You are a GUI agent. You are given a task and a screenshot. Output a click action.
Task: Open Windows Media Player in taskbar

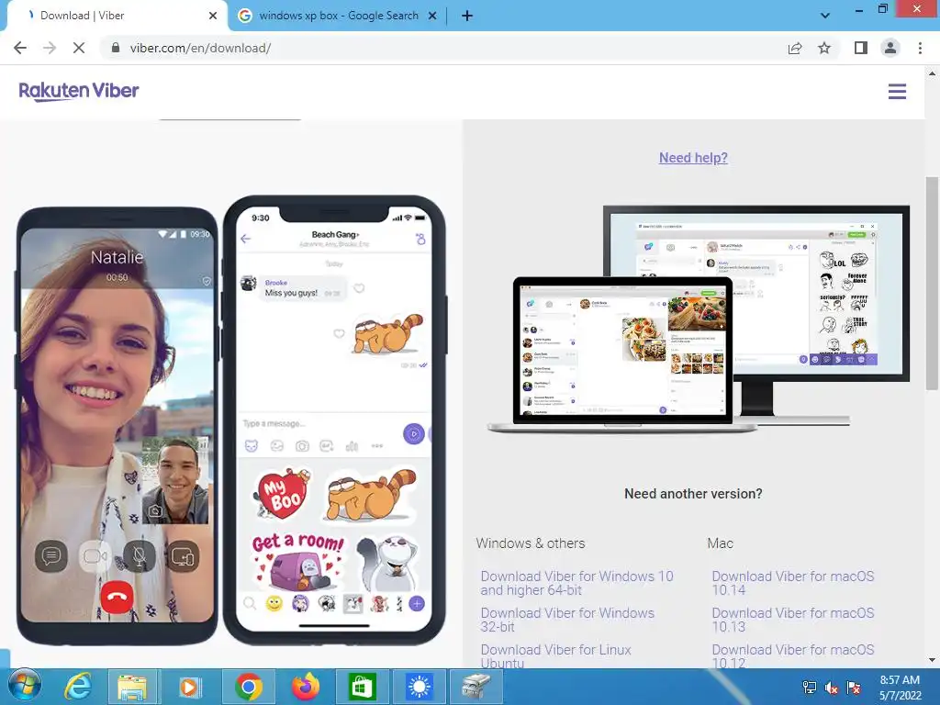(189, 687)
